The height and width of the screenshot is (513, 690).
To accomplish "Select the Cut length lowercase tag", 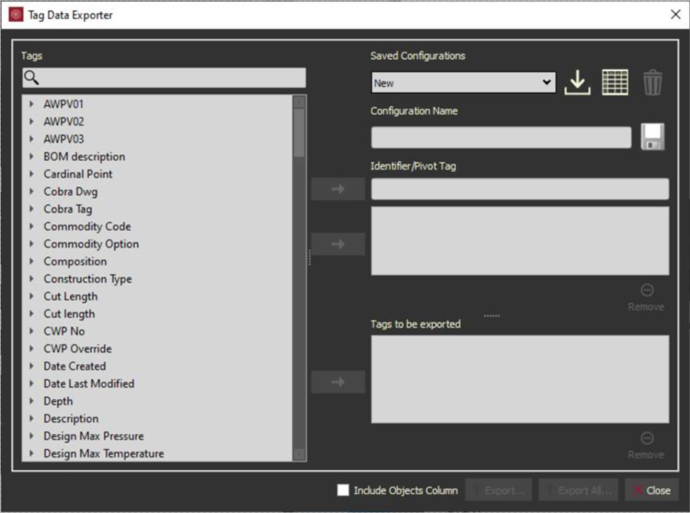I will [69, 314].
